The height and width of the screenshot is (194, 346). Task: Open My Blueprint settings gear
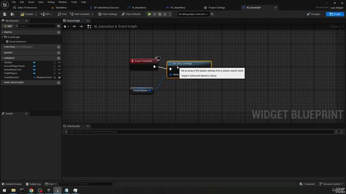tap(58, 26)
